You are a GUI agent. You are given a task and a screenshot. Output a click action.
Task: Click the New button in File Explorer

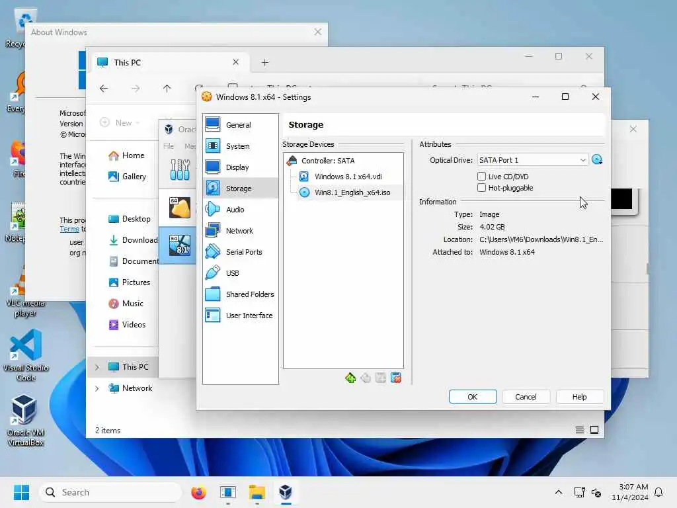coord(120,122)
